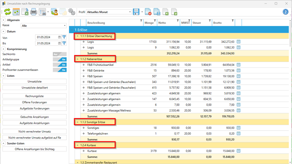Collapse the 1.1.1 Erlöse Übernachtung group
The height and width of the screenshot is (164, 292).
click(x=78, y=36)
